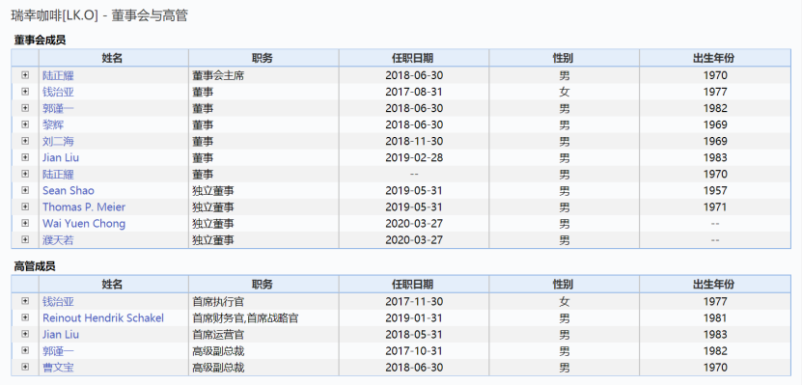Select the date cell 2018-05-31
802x385 pixels.
[x=414, y=335]
